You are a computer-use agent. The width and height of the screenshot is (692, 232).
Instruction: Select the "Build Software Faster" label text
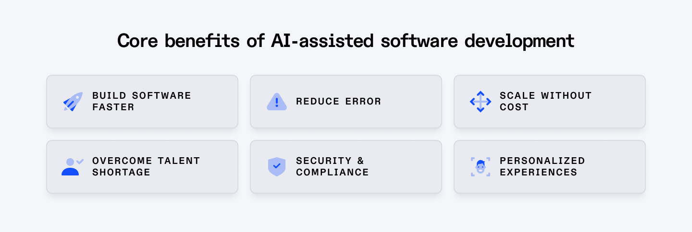pos(142,101)
